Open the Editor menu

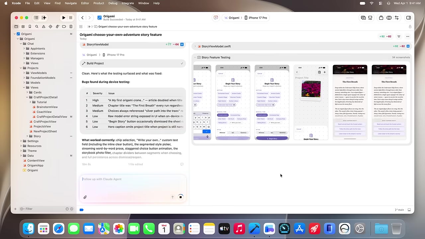pos(85,3)
